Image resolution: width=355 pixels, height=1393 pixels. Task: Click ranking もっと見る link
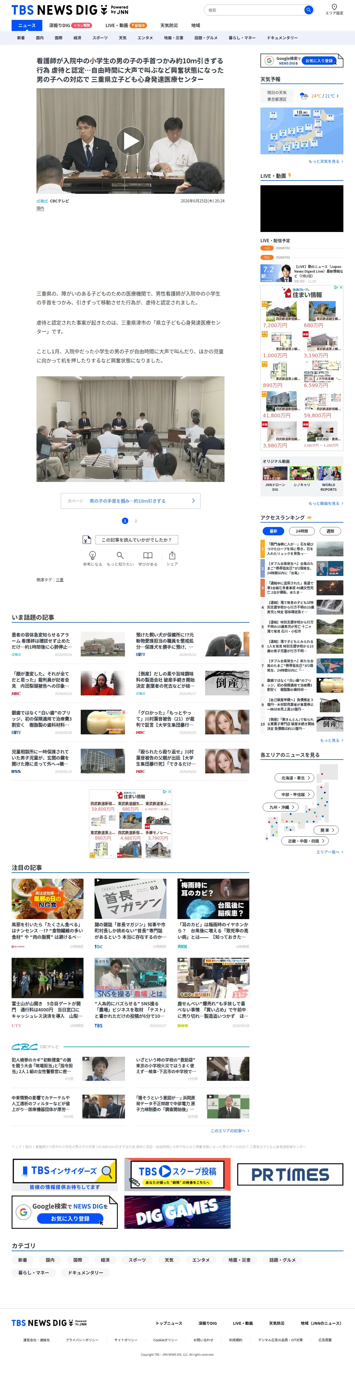point(331,740)
